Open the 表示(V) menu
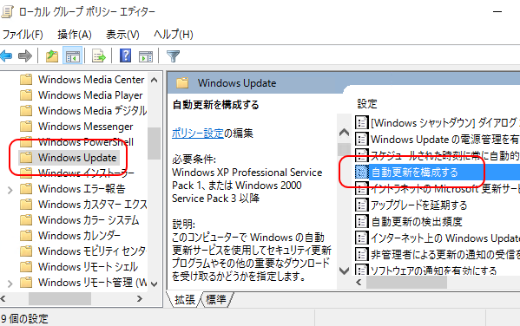Image resolution: width=520 pixels, height=326 pixels. click(122, 35)
